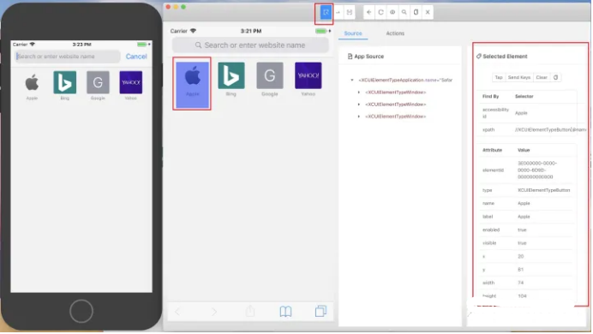593x334 pixels.
Task: Focus the simulator's website search field
Action: point(68,57)
